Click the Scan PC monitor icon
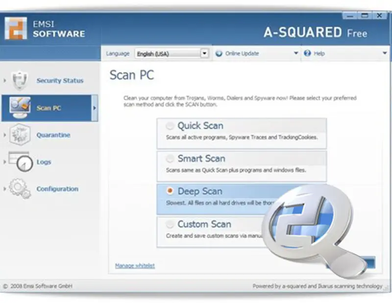Screen dimensions: 392x303 coord(20,108)
